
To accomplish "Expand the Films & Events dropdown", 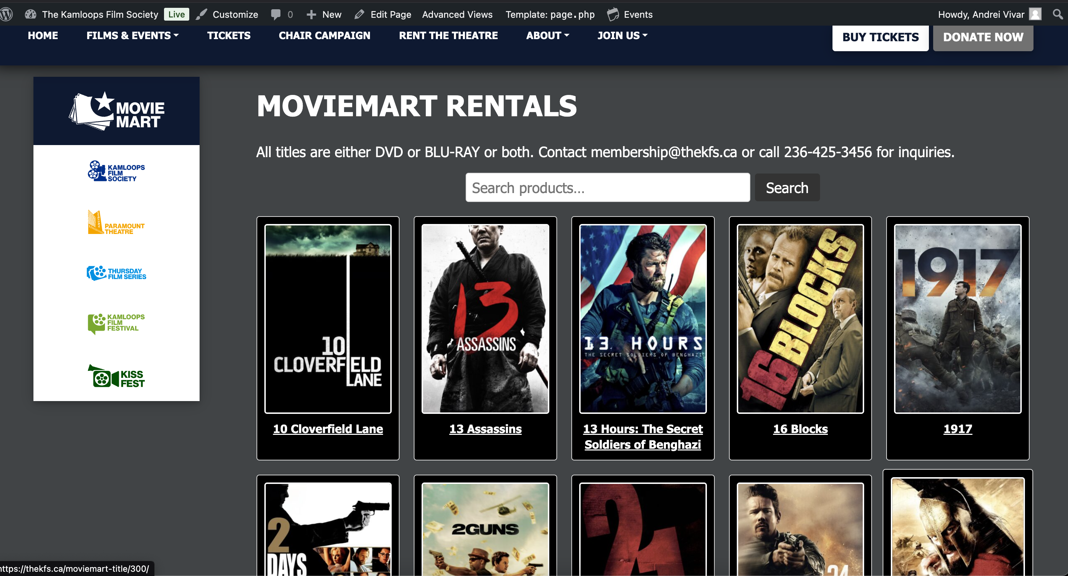I will (133, 36).
